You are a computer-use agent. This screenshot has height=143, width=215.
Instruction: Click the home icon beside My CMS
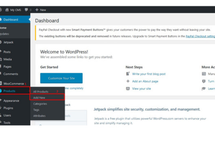tap(7, 10)
